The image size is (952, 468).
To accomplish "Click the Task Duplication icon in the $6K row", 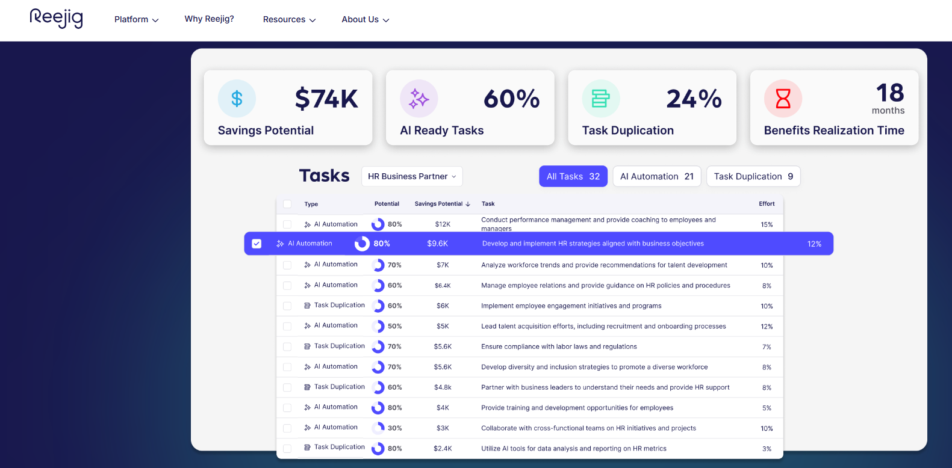I will coord(307,306).
